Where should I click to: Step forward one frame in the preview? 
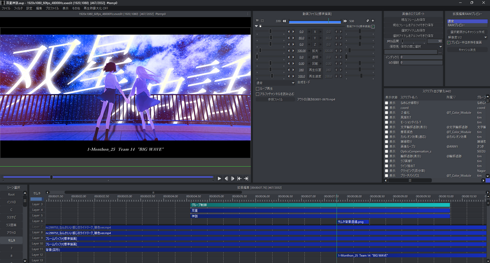click(x=233, y=178)
